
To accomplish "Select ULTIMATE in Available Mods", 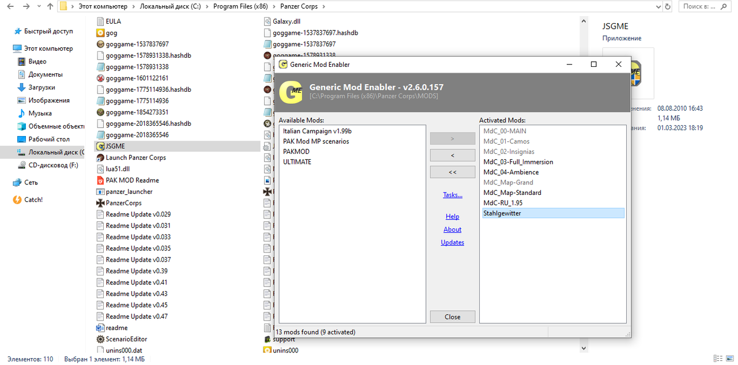I will click(297, 162).
